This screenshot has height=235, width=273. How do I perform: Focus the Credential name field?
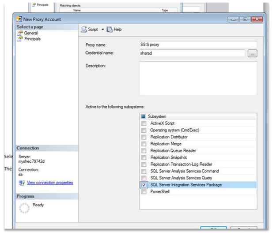(x=192, y=53)
